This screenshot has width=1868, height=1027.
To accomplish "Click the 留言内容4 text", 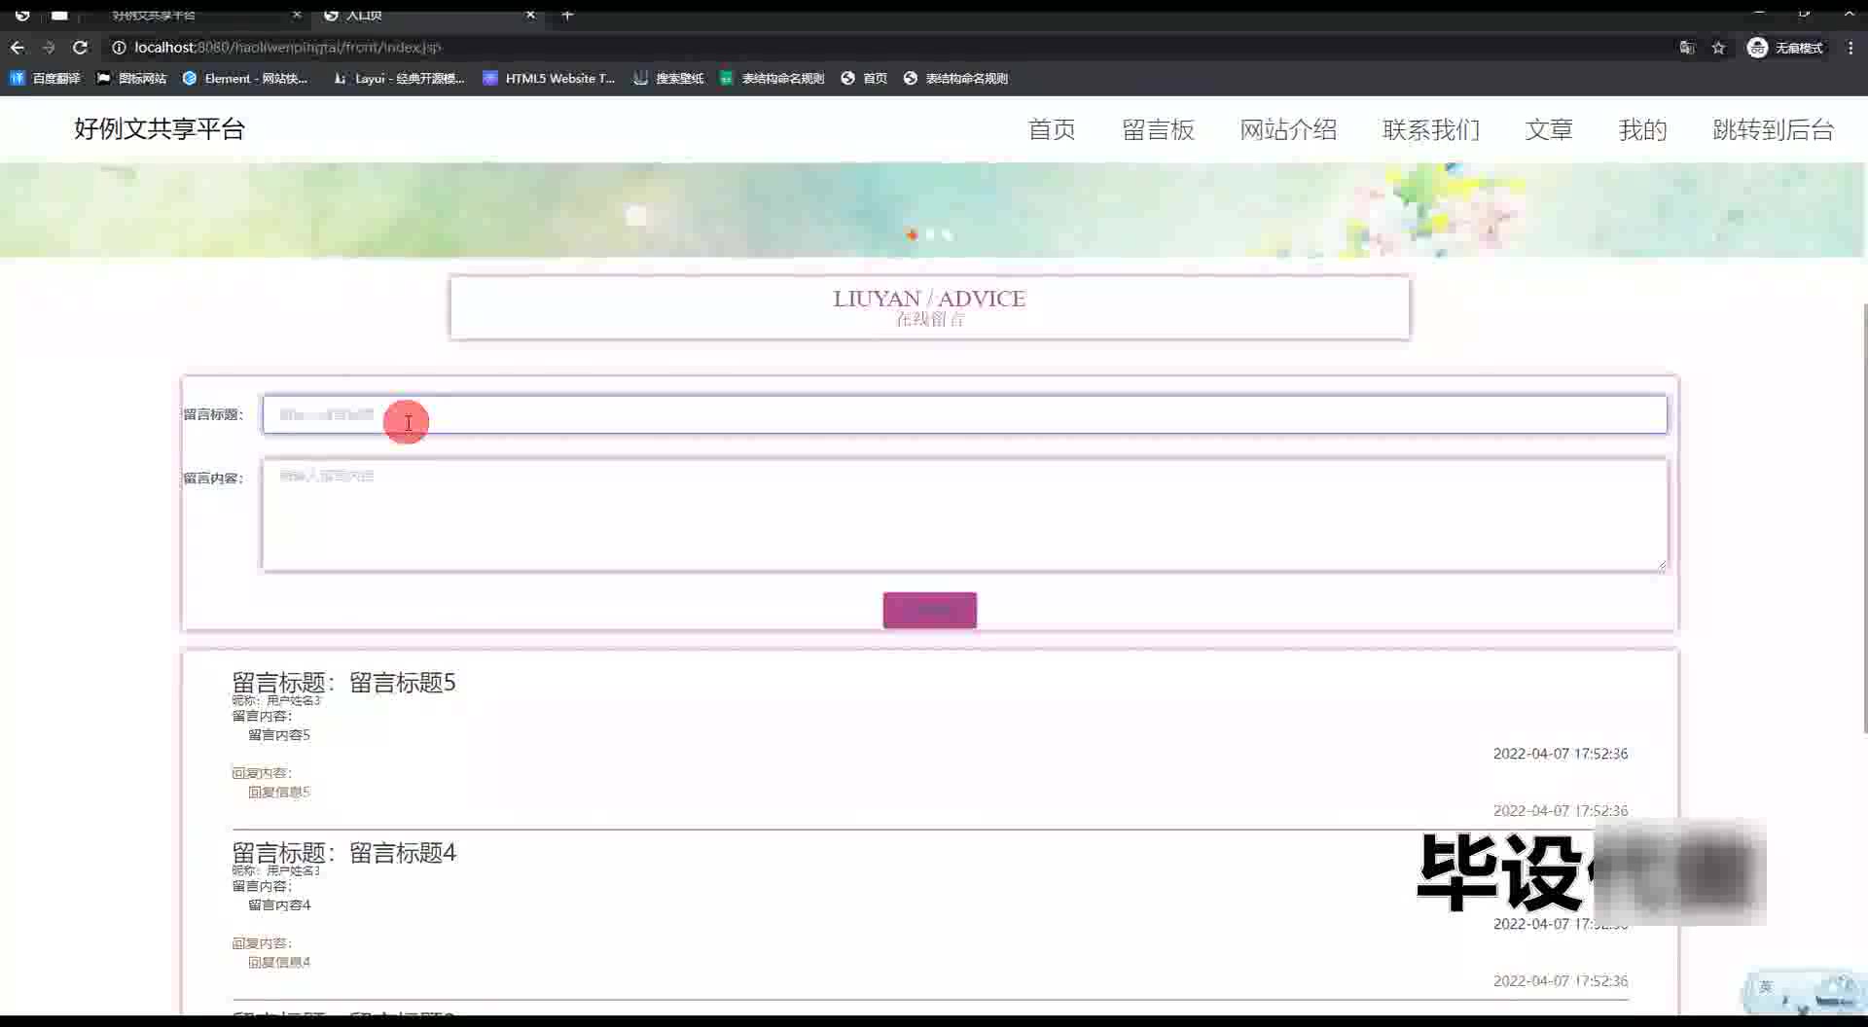I will pyautogui.click(x=279, y=905).
